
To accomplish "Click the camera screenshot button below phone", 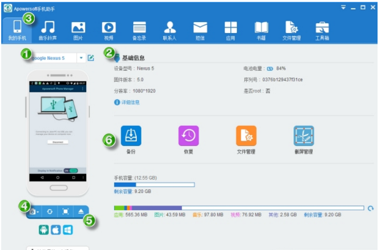I will [x=34, y=211].
